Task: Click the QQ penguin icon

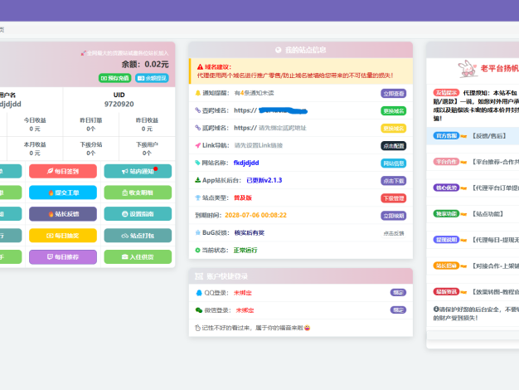Action: pos(198,293)
